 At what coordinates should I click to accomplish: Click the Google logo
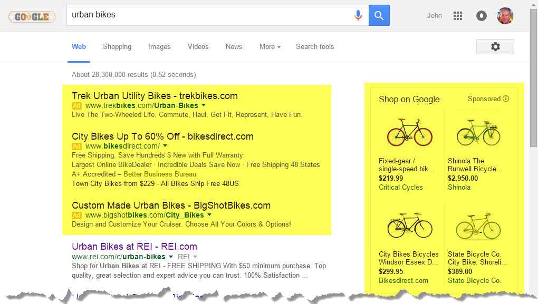(x=31, y=16)
